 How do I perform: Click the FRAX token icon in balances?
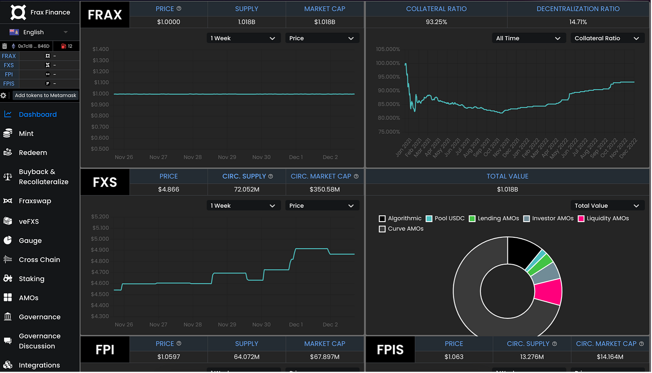[47, 56]
